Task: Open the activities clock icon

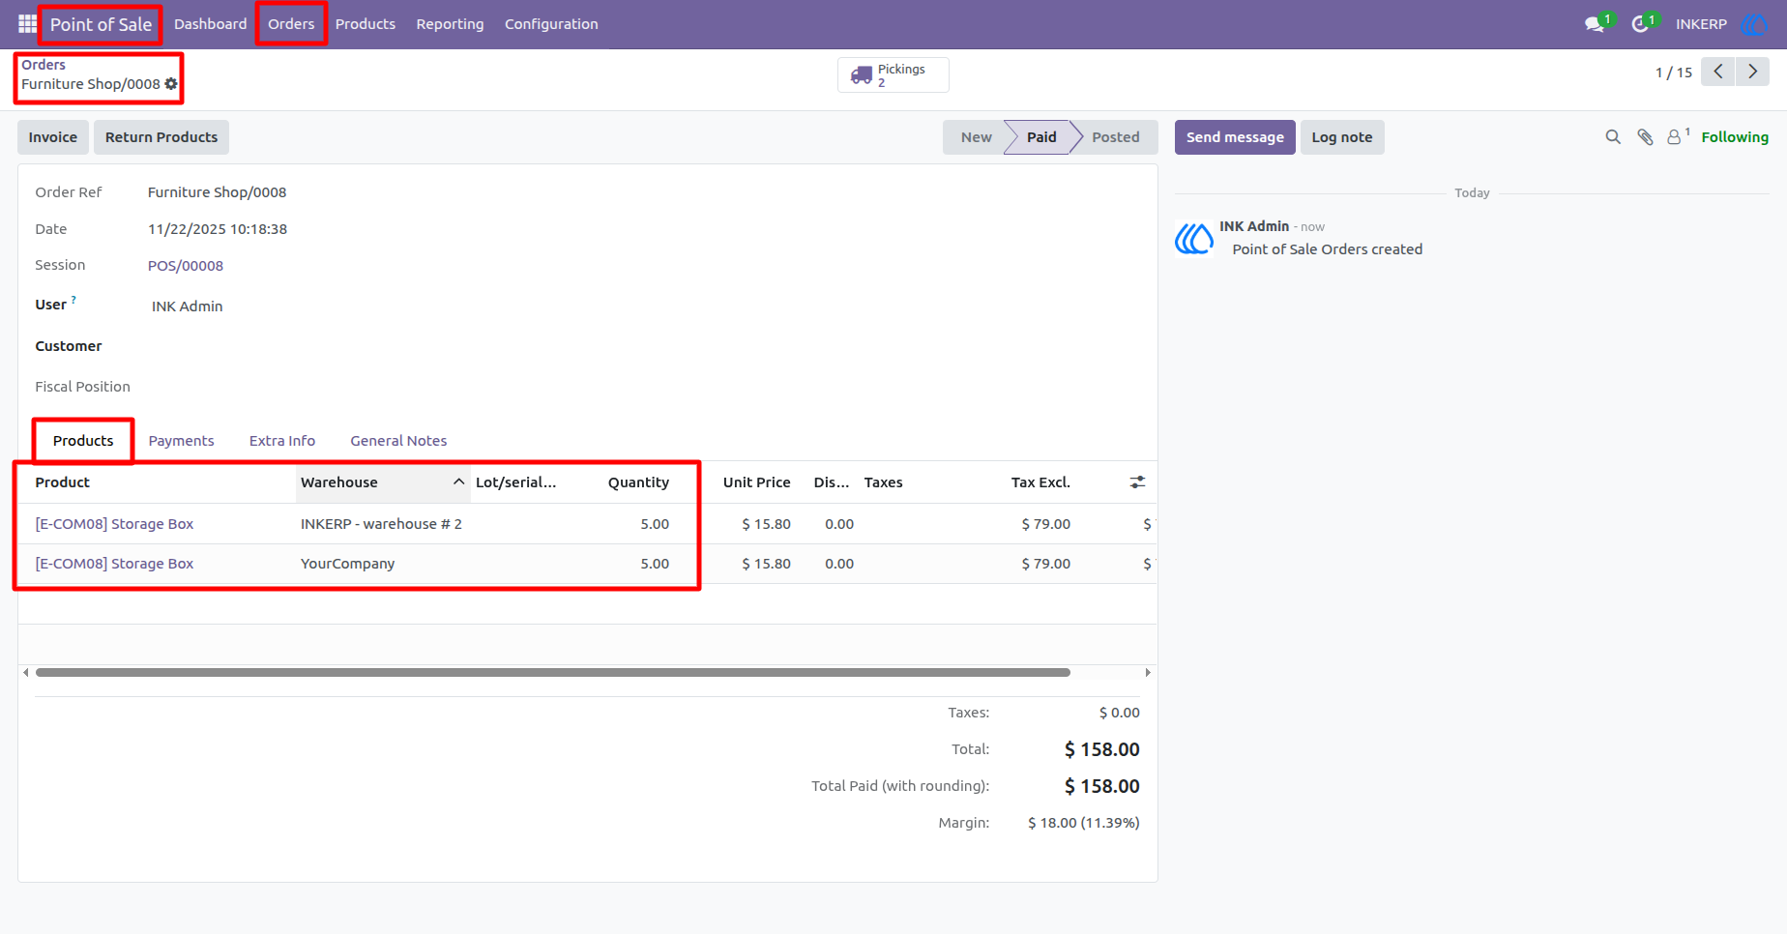Action: [x=1640, y=24]
